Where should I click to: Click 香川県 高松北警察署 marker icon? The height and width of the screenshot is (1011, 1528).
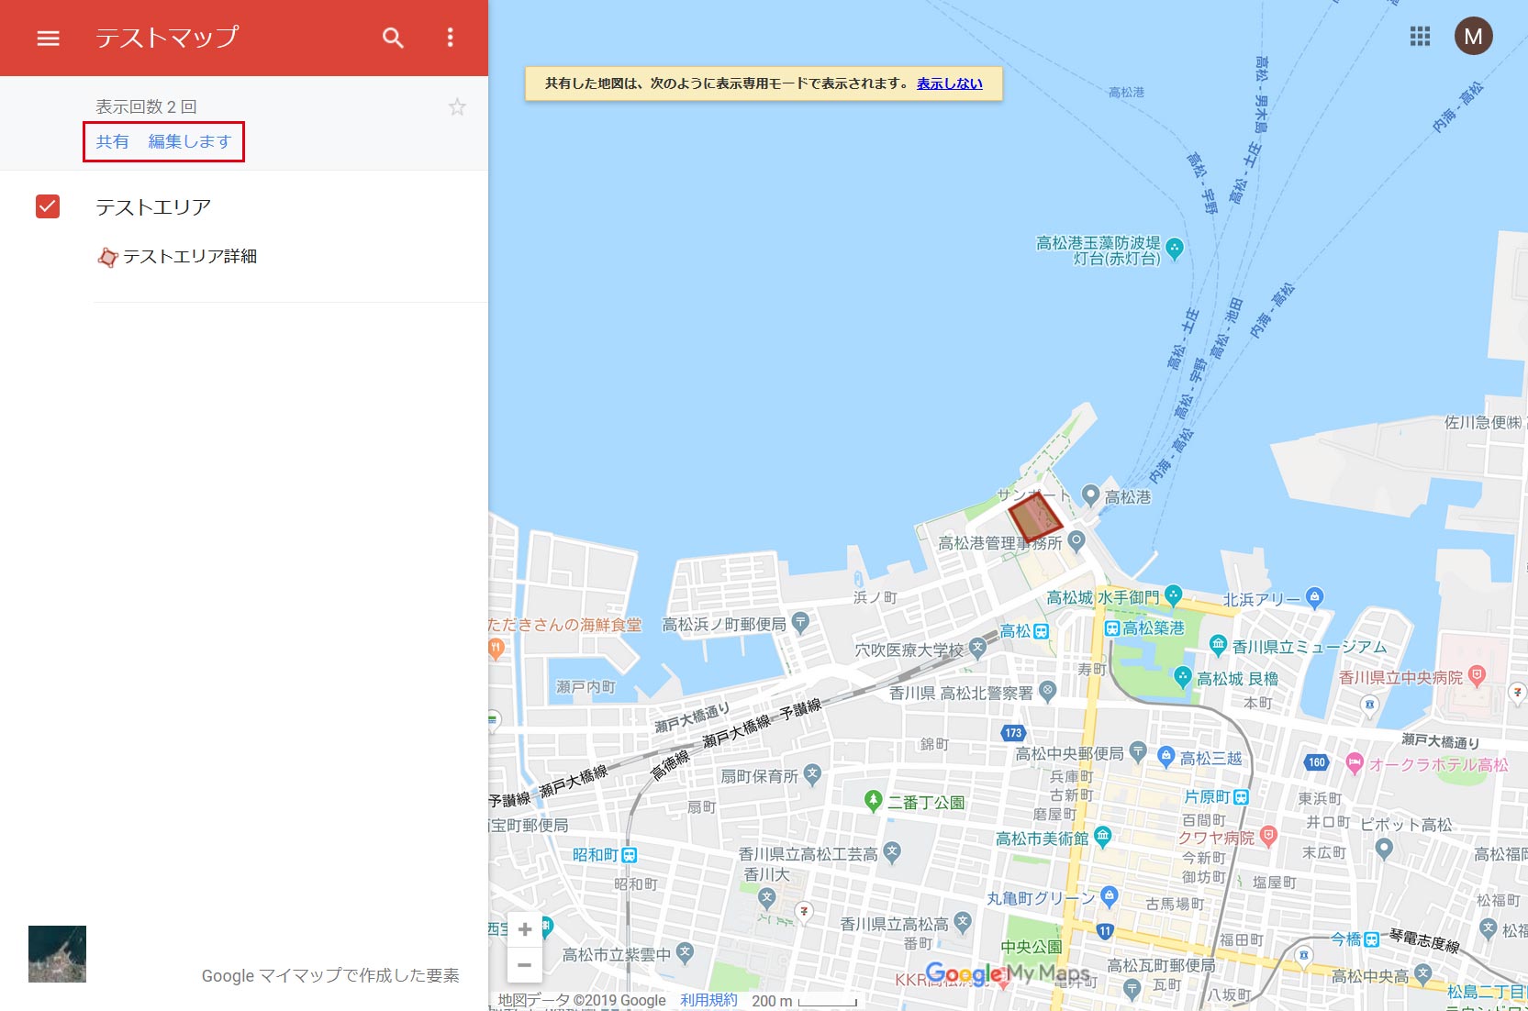[x=1047, y=691]
